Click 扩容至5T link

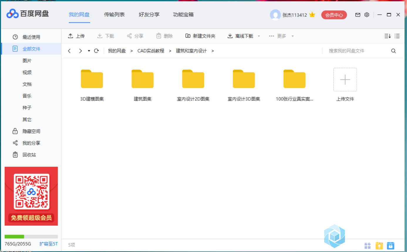click(x=48, y=244)
